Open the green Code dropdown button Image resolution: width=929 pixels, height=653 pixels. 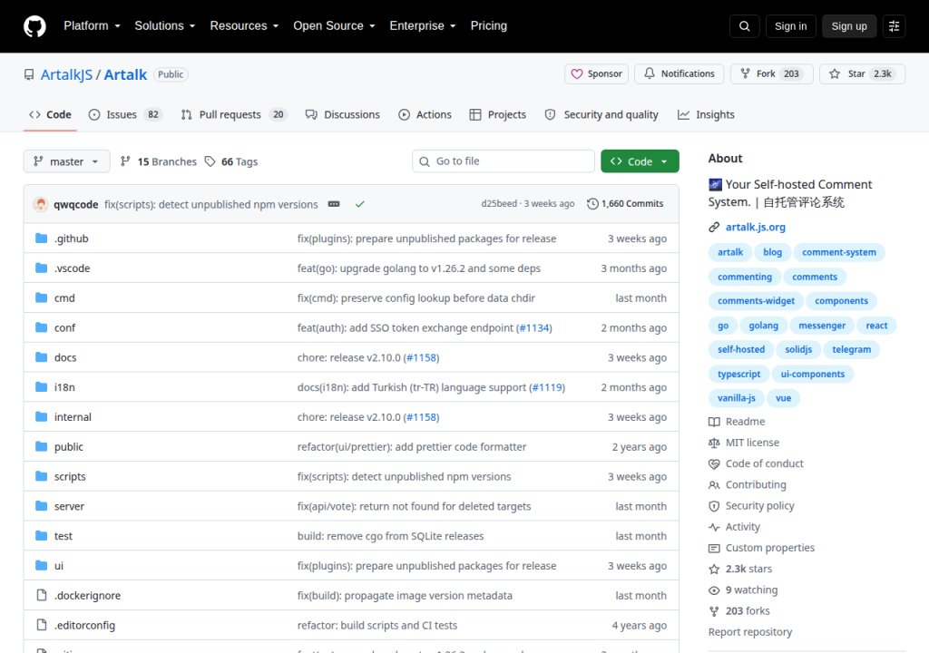coord(640,161)
